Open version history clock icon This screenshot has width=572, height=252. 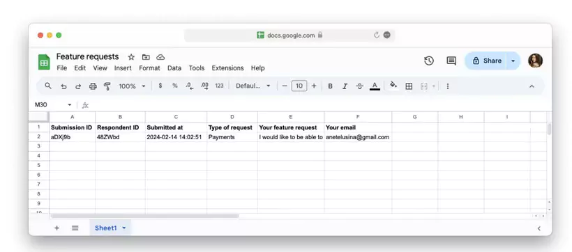tap(429, 61)
